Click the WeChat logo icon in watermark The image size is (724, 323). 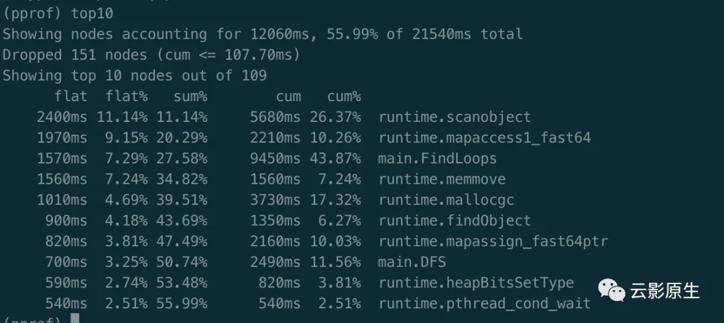(x=611, y=289)
